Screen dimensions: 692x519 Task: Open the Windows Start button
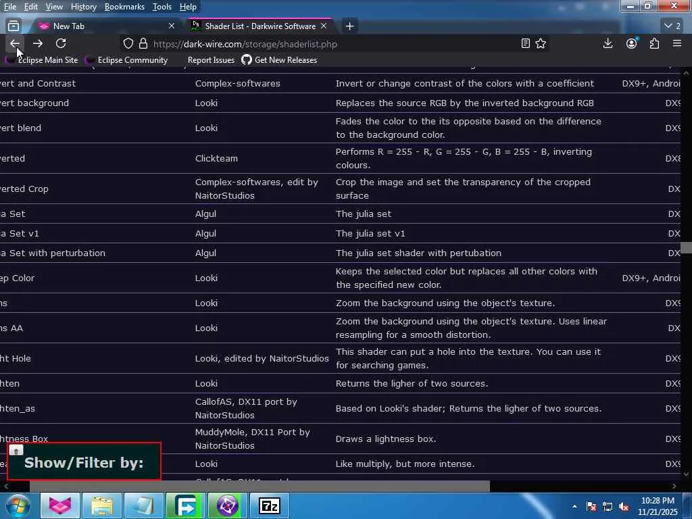click(x=16, y=505)
